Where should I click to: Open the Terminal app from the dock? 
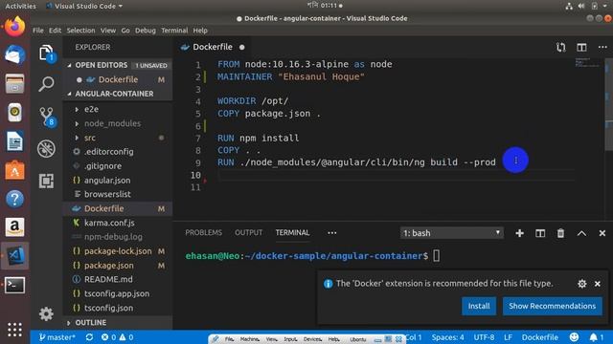click(15, 285)
